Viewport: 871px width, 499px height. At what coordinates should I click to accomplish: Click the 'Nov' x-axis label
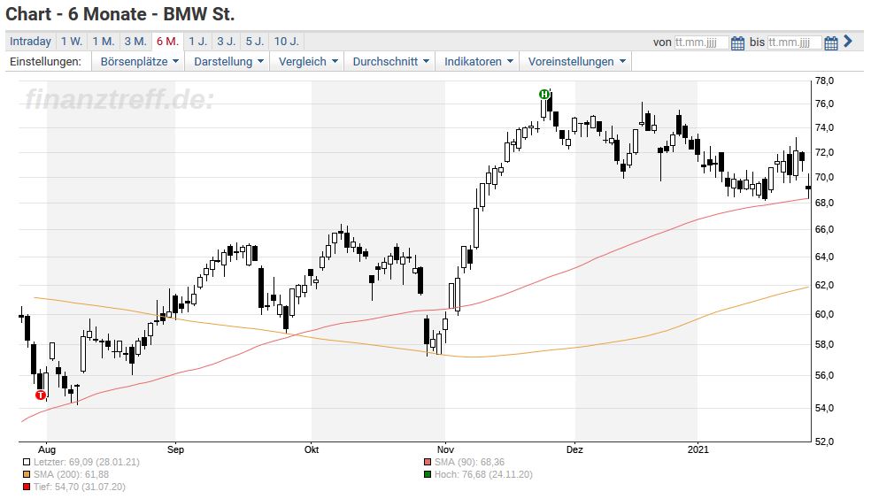(445, 449)
